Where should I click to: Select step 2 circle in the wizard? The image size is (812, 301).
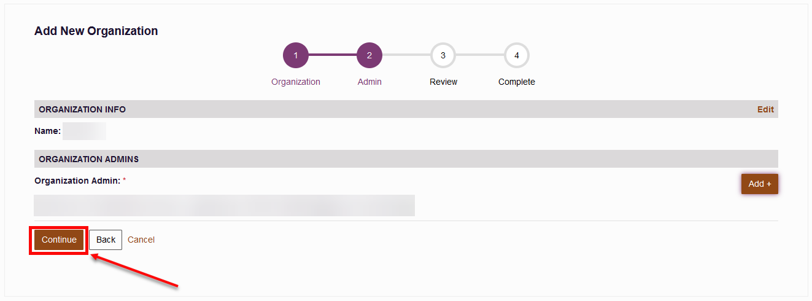[369, 55]
